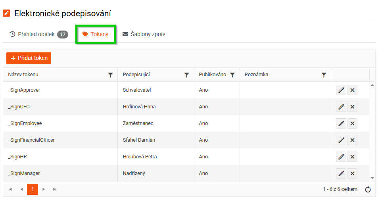Go to the first page
The width and height of the screenshot is (378, 200).
[10, 189]
